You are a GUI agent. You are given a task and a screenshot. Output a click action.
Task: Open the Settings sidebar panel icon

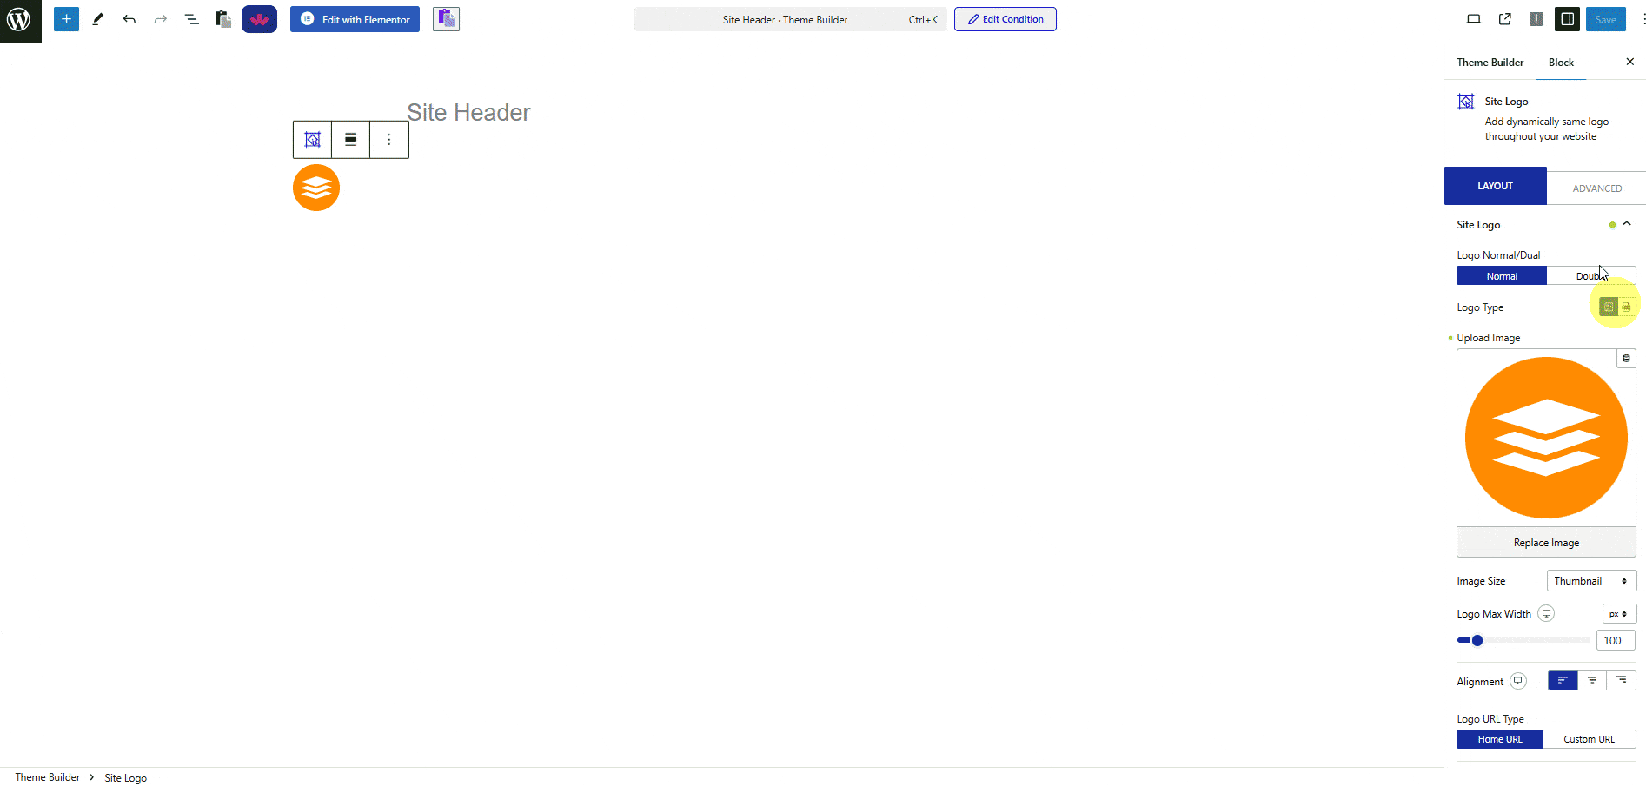(x=1567, y=18)
